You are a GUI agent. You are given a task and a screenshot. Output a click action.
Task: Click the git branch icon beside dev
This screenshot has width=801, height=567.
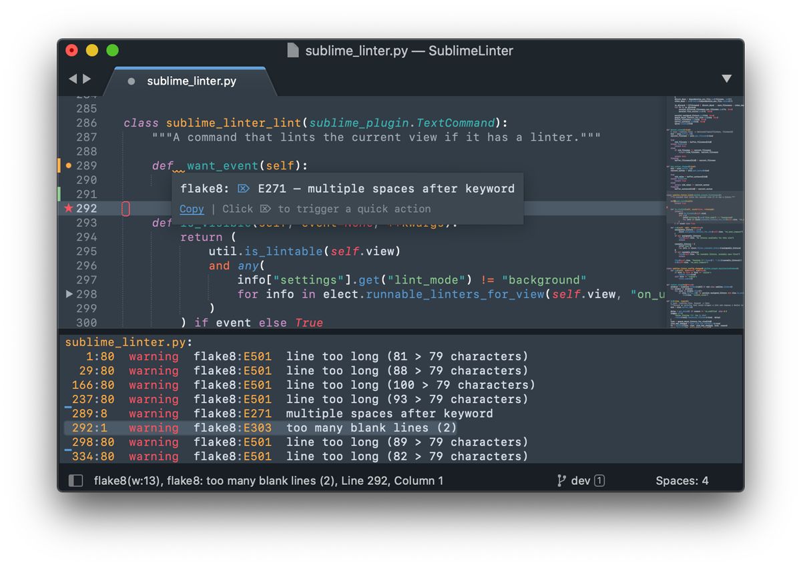(561, 480)
